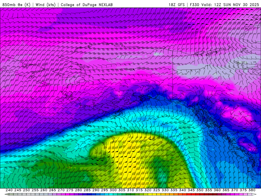Click the "Wind (kts)" header label

point(46,5)
